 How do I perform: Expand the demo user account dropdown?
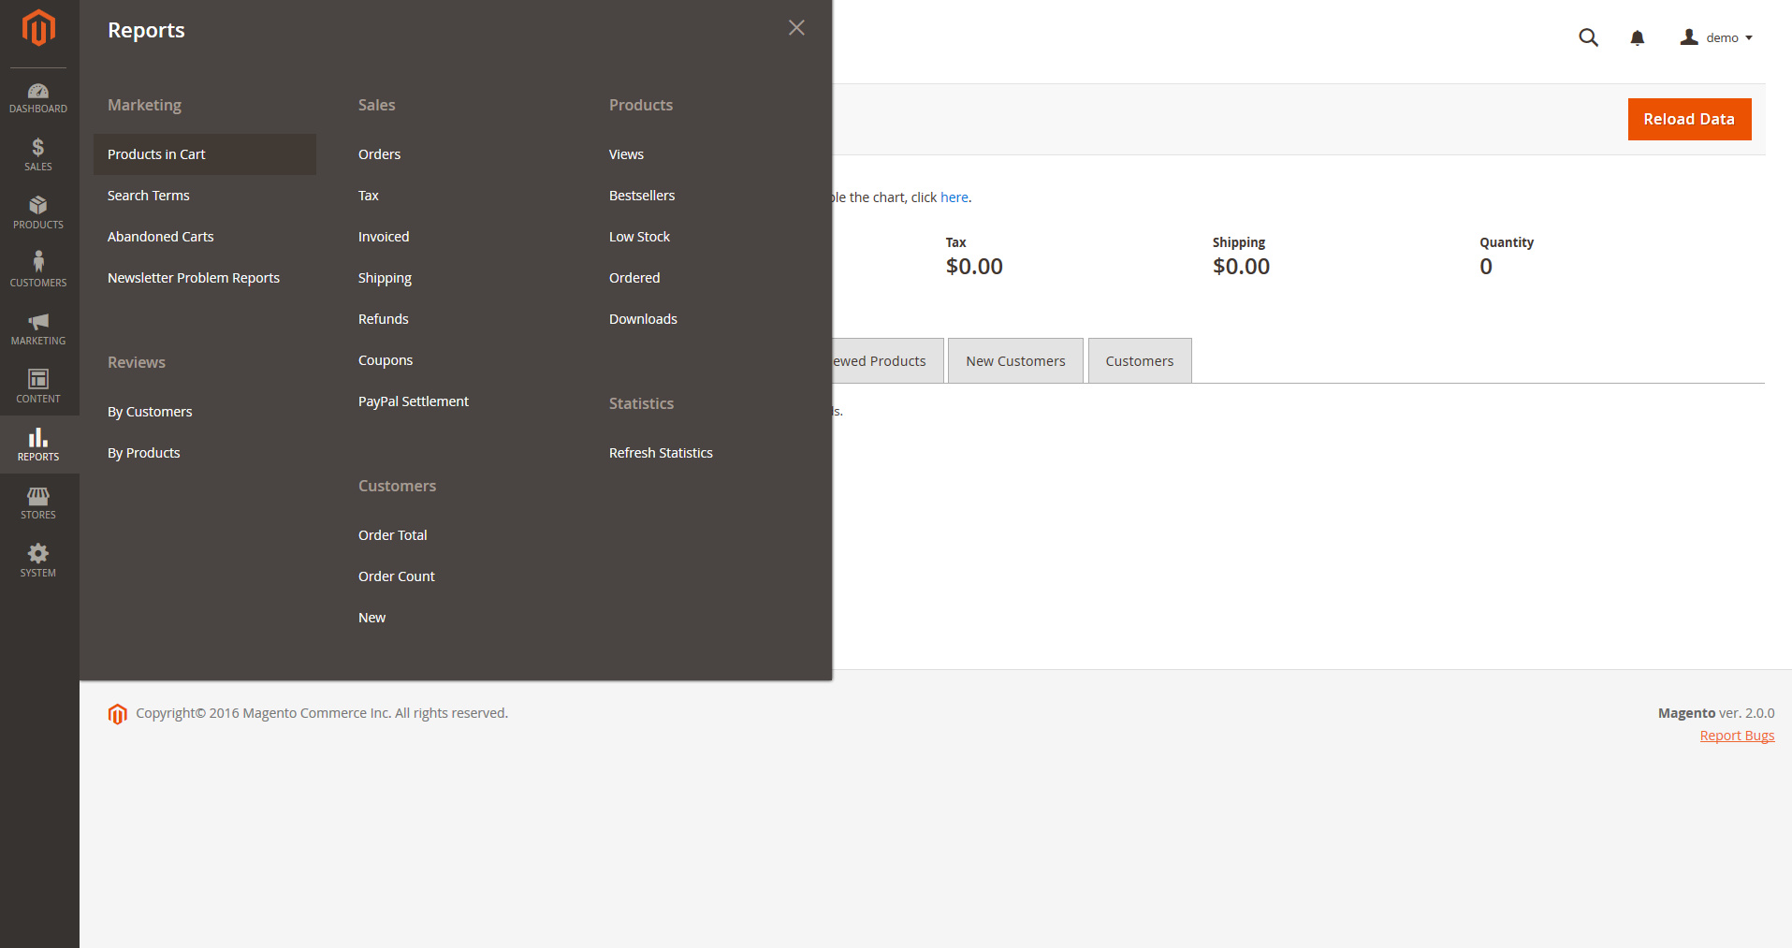pyautogui.click(x=1716, y=37)
